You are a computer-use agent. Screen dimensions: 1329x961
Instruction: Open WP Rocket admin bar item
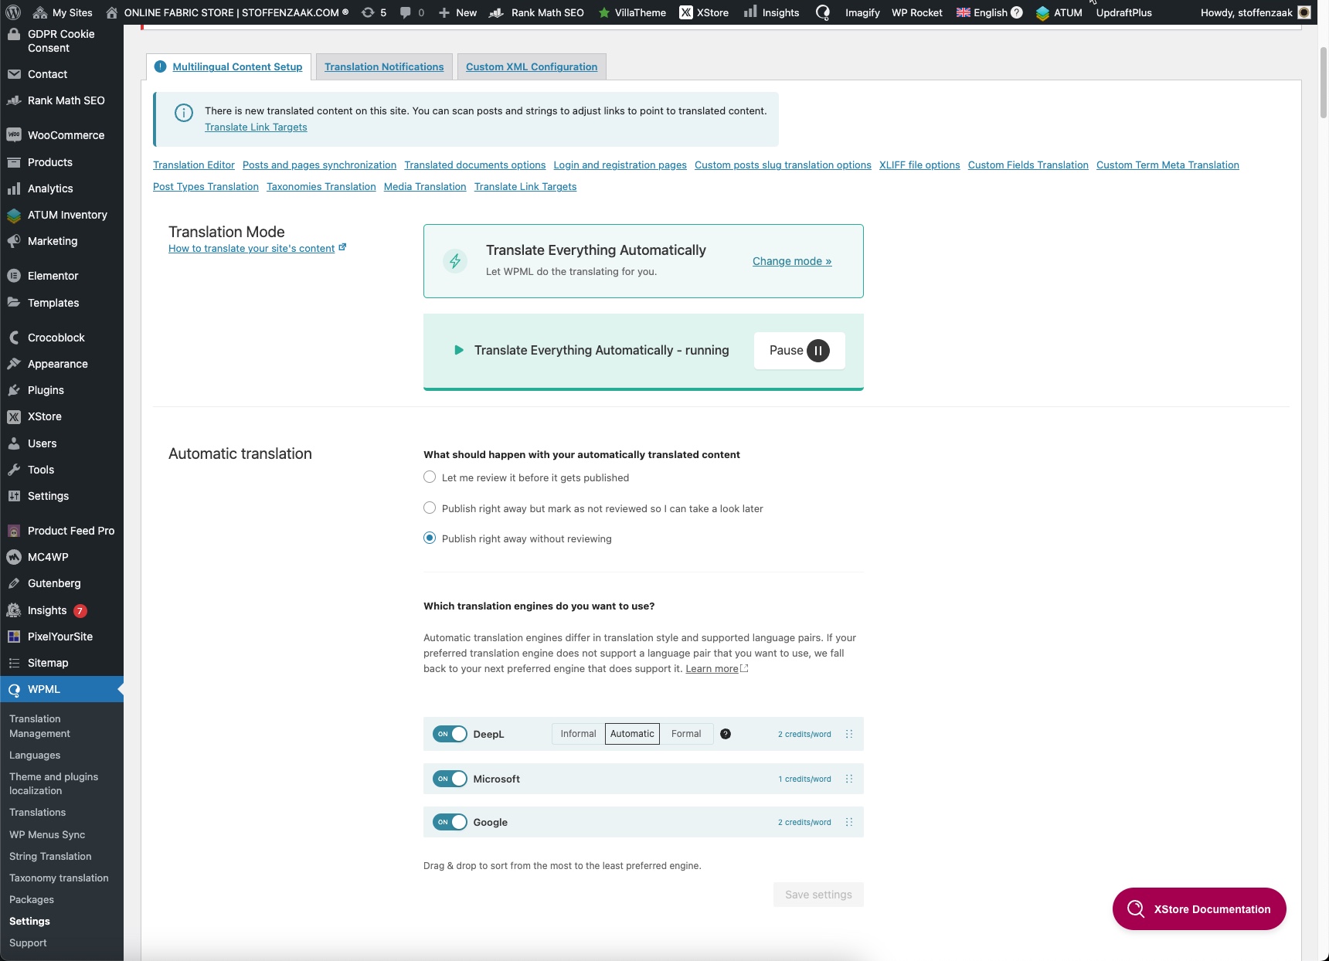916,12
